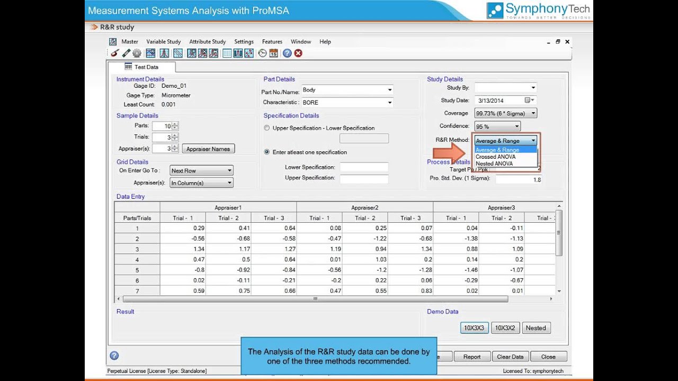
Task: Open the On Enter Go To dropdown
Action: click(201, 170)
